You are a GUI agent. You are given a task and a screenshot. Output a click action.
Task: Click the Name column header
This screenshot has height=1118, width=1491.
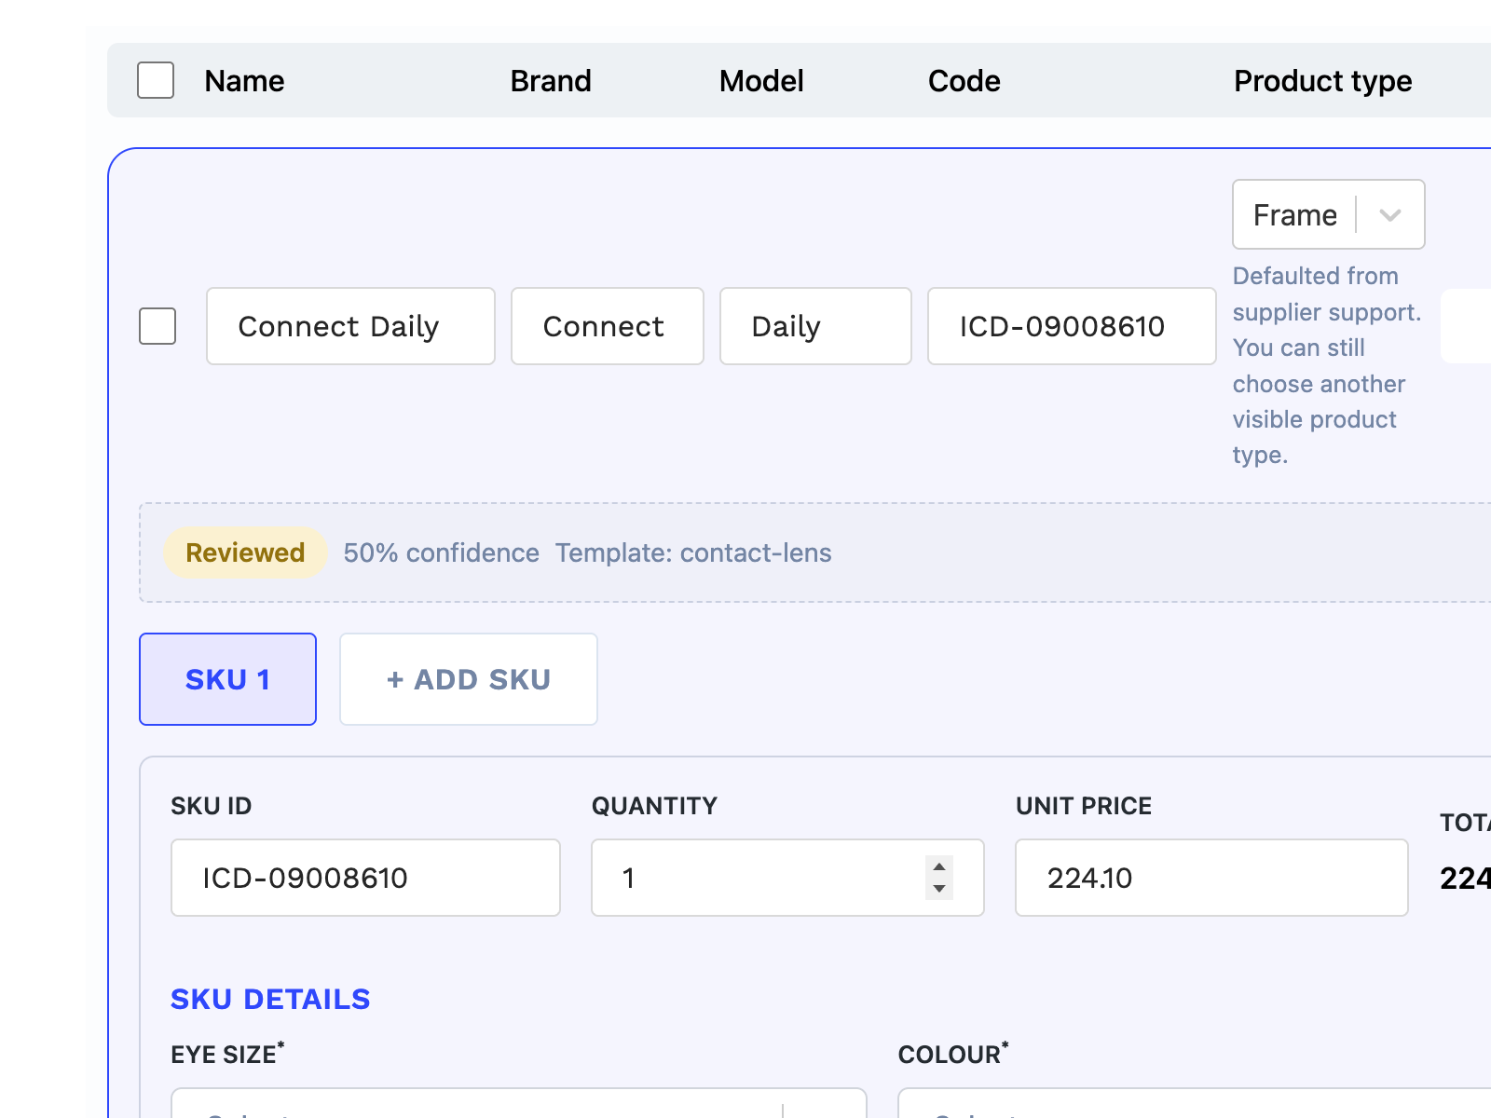pos(244,81)
